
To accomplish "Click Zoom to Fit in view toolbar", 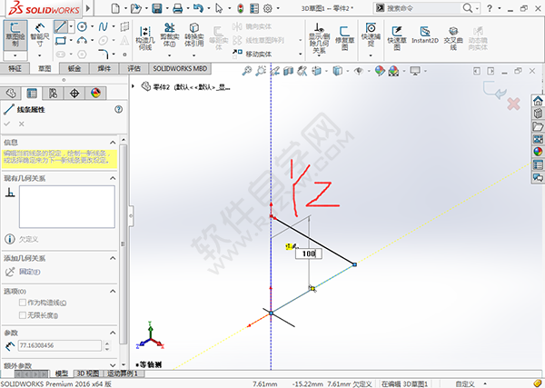I will tap(247, 71).
